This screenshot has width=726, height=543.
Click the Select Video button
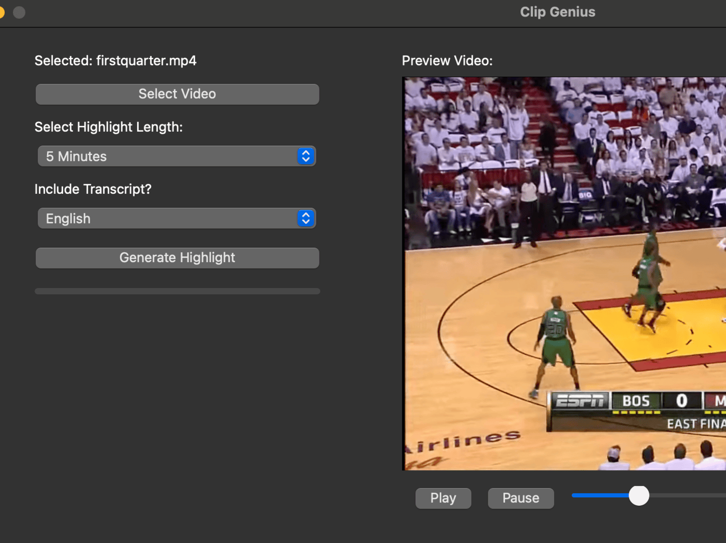[x=177, y=94]
